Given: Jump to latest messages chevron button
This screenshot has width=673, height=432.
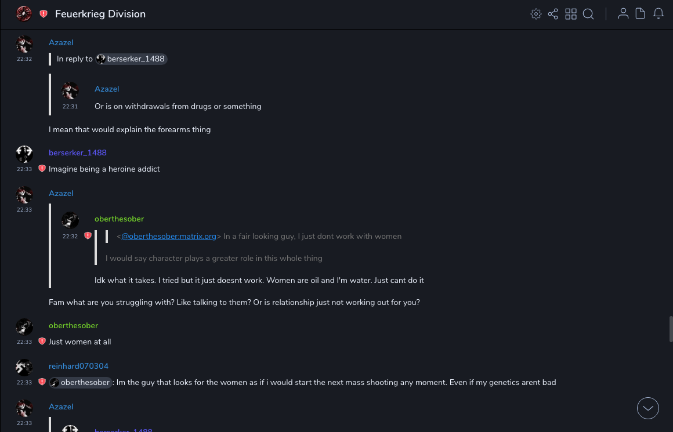Looking at the screenshot, I should pyautogui.click(x=648, y=408).
